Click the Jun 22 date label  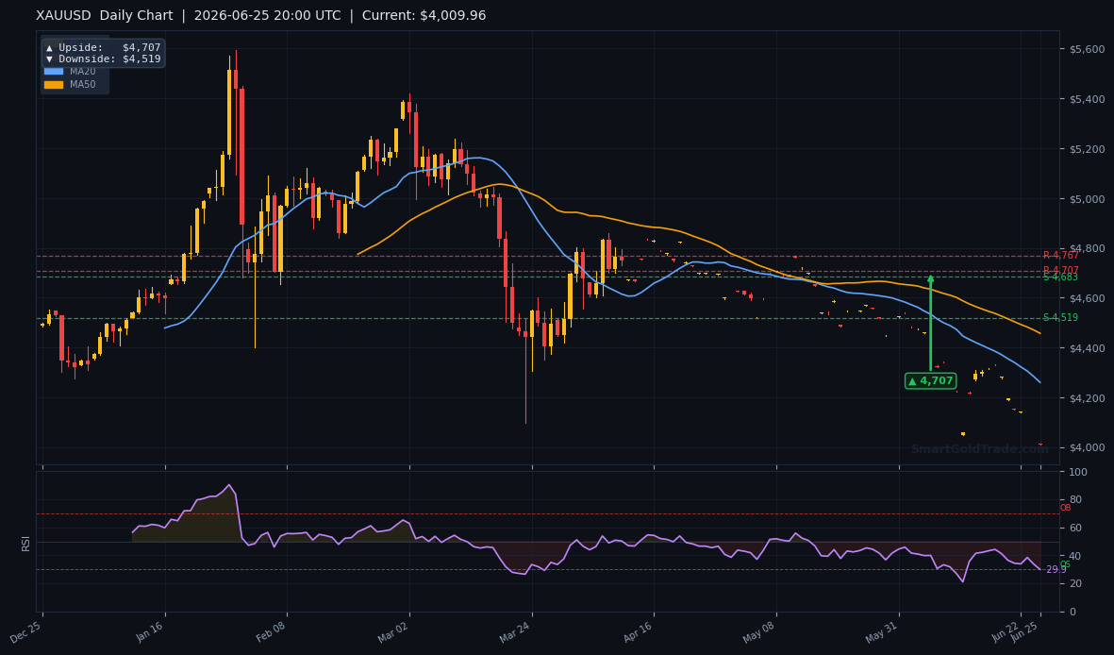tap(1006, 630)
